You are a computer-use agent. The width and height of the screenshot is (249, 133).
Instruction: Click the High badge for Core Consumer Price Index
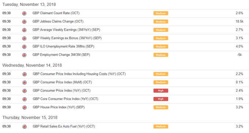point(161,99)
